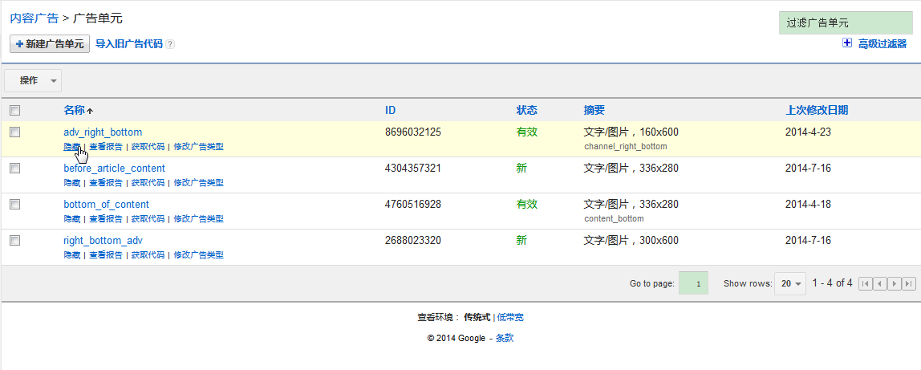921x370 pixels.
Task: Go to the first page of results
Action: tap(865, 283)
